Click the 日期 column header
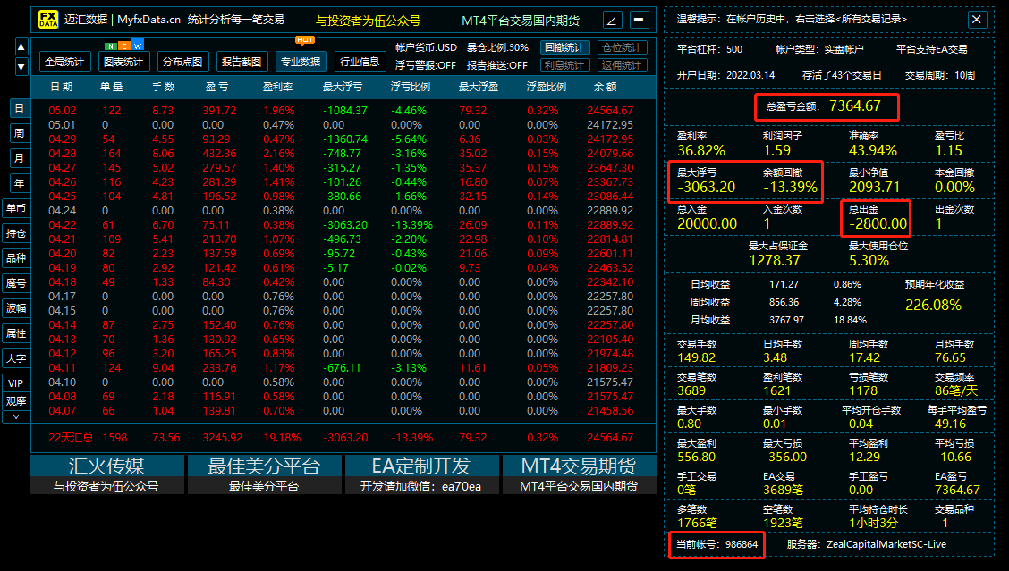This screenshot has width=1009, height=571. click(x=61, y=87)
